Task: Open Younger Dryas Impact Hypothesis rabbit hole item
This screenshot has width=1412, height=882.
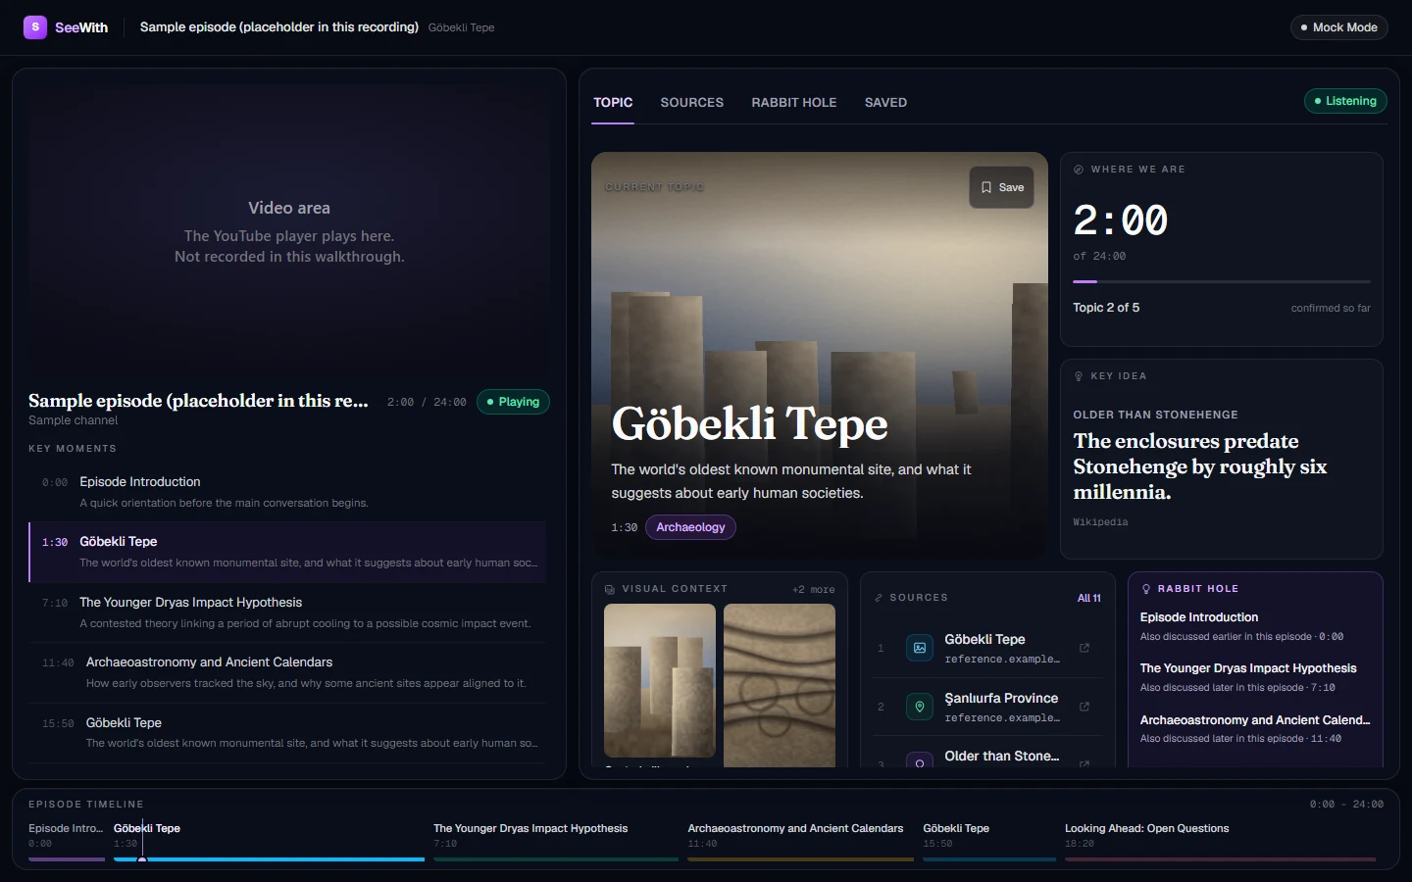Action: (1255, 677)
